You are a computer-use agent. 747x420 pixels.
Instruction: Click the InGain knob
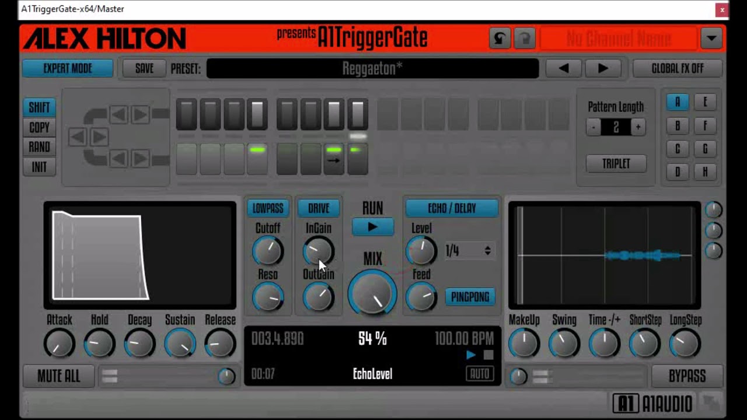tap(319, 251)
